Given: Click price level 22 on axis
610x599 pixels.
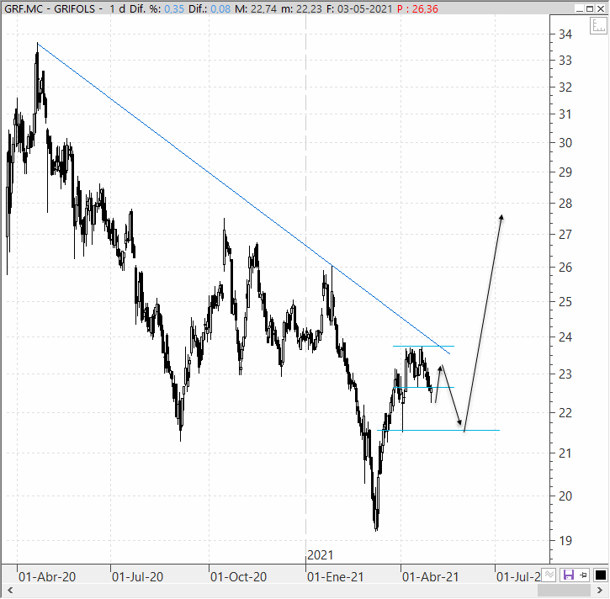Looking at the screenshot, I should click(565, 413).
